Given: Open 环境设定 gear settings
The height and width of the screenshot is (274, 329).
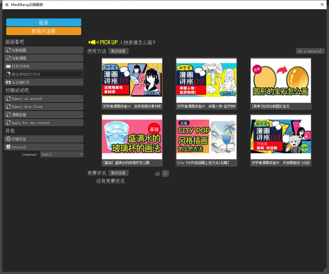Looking at the screenshot, I should 43,139.
